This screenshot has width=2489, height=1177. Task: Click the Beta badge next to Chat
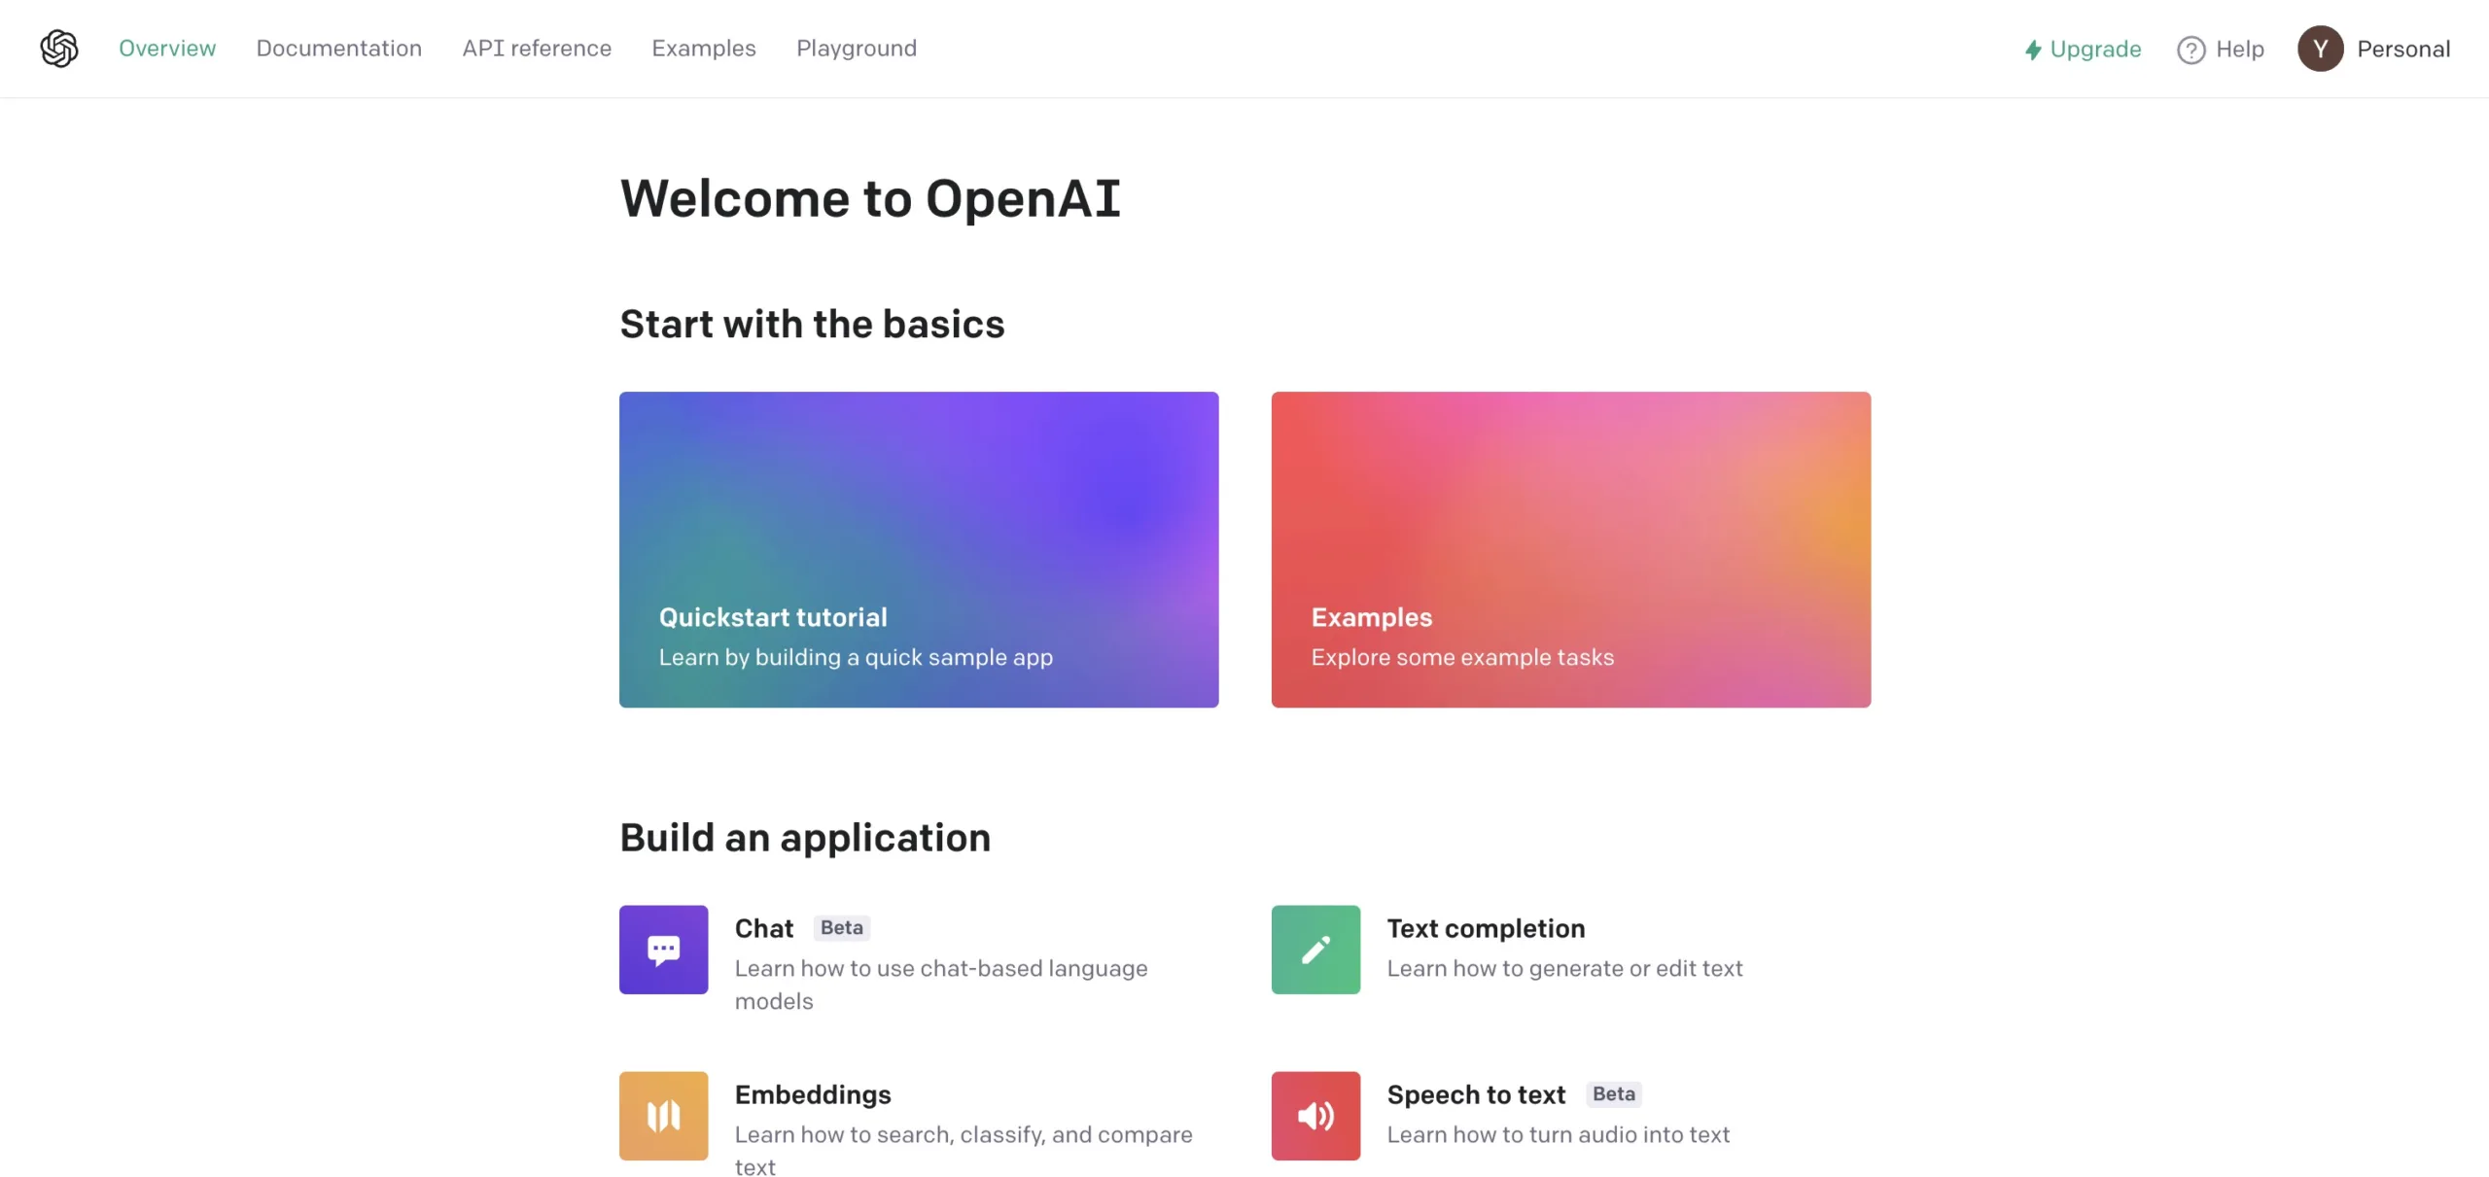click(x=841, y=928)
